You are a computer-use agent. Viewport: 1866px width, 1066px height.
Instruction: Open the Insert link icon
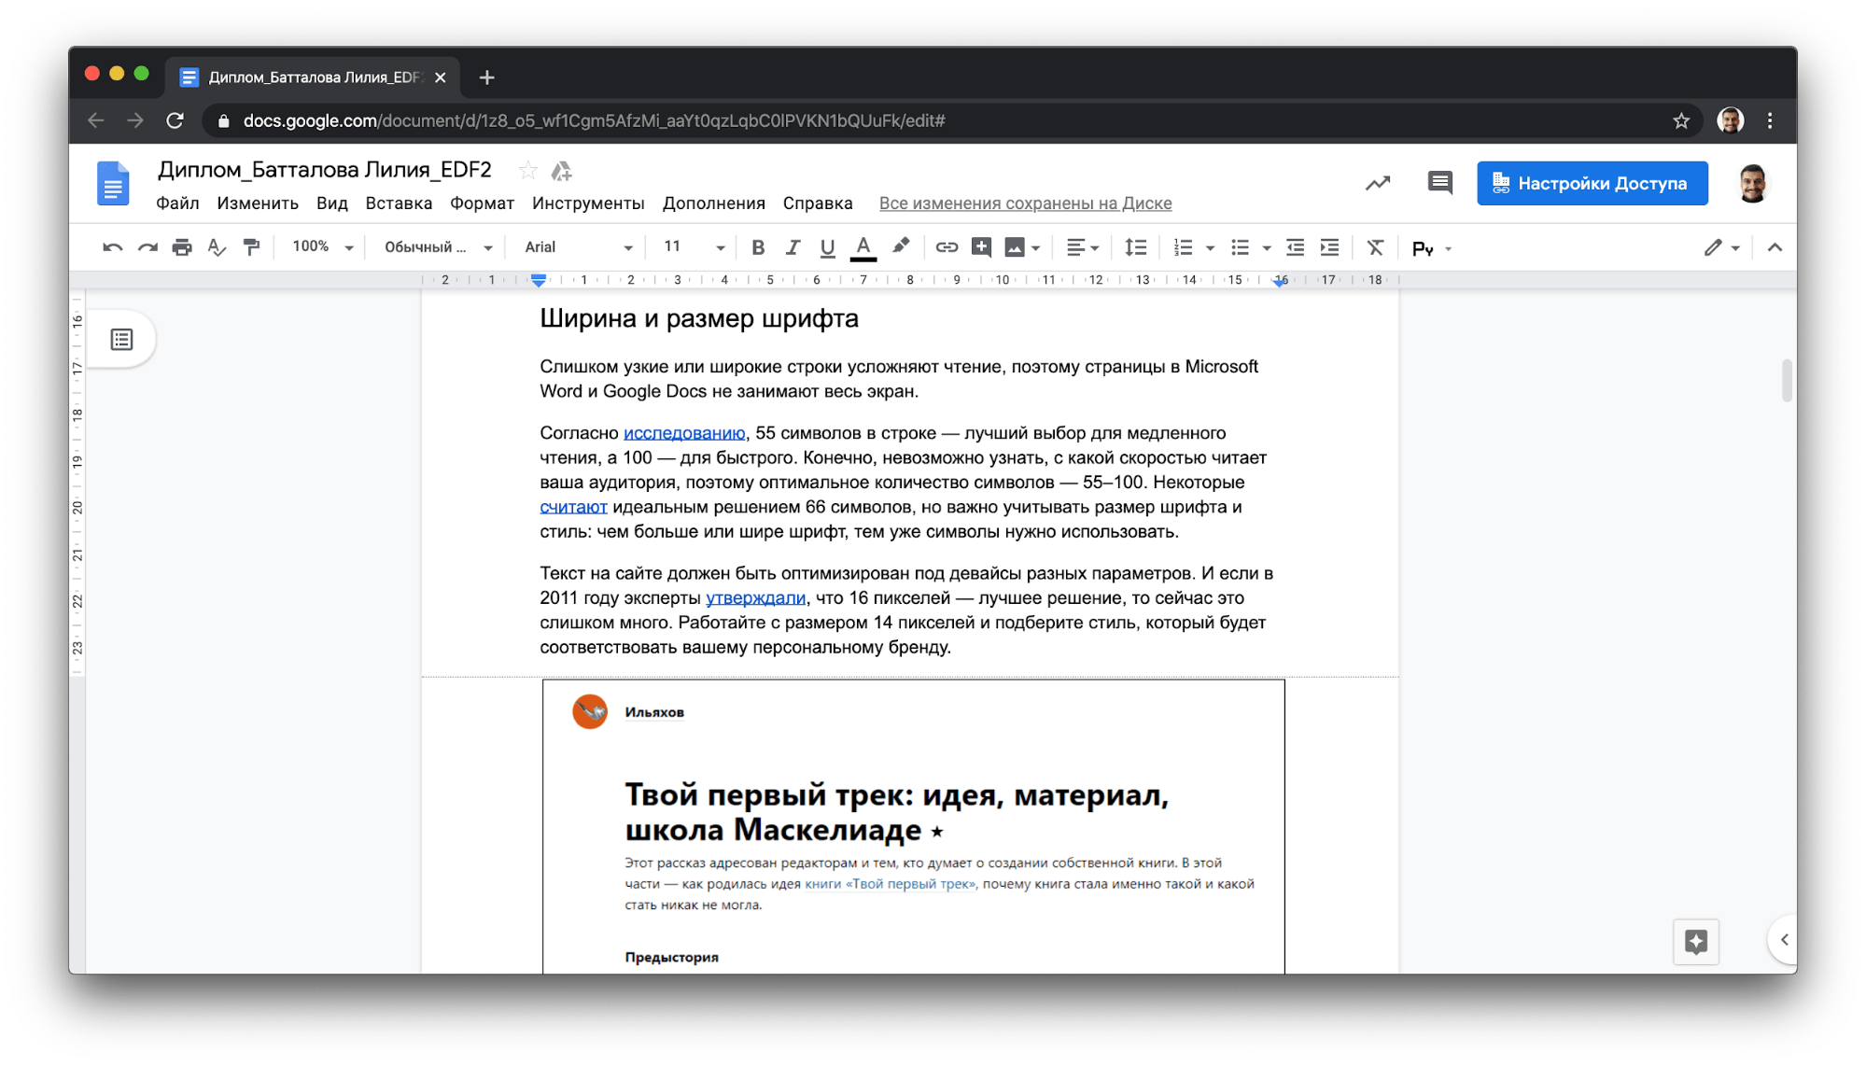point(947,246)
